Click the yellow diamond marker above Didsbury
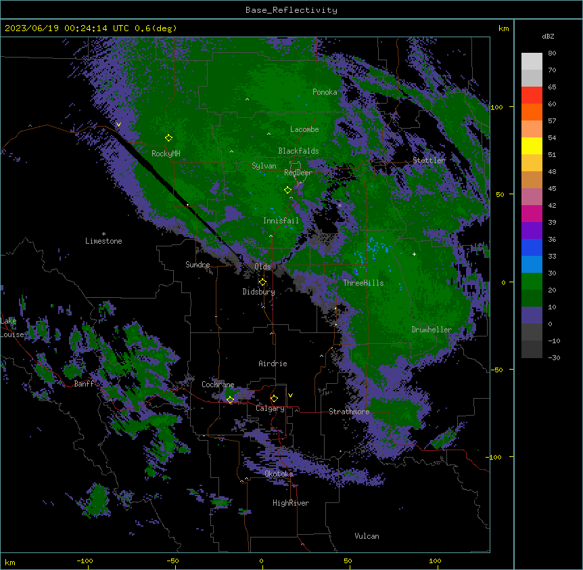Screen dimensions: 583x570 tap(262, 282)
